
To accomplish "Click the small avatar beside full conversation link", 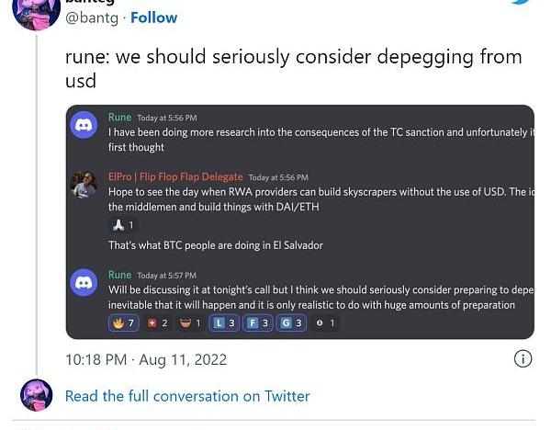I will [37, 395].
